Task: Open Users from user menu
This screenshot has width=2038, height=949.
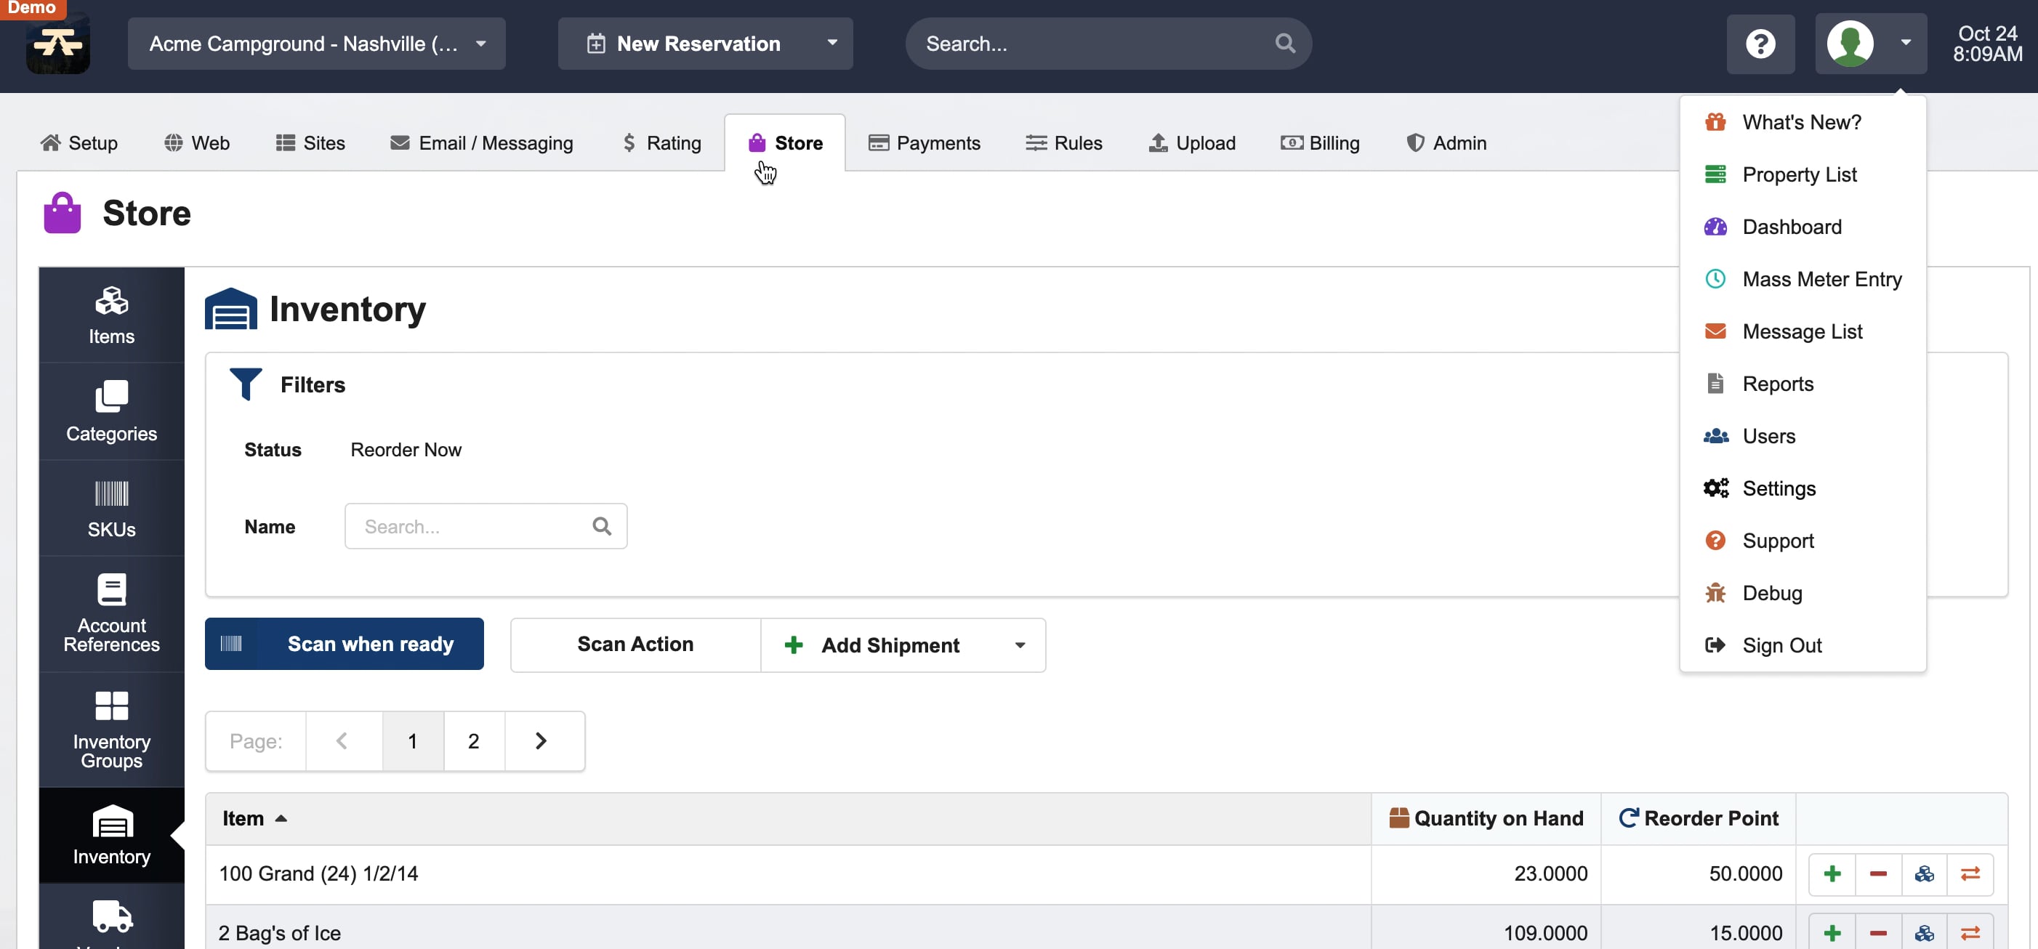Action: pos(1803,436)
